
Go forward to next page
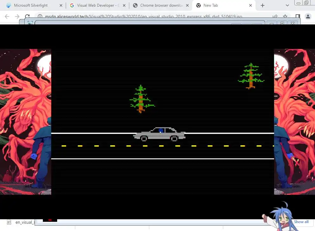point(17,16)
